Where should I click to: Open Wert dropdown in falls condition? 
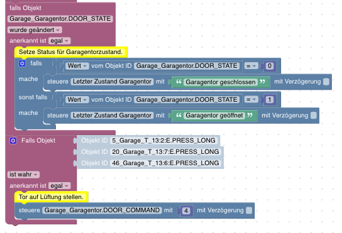[77, 66]
